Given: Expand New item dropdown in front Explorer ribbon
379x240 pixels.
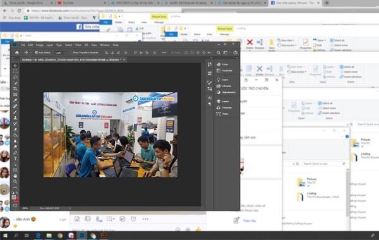Looking at the screenshot, I should (286, 40).
